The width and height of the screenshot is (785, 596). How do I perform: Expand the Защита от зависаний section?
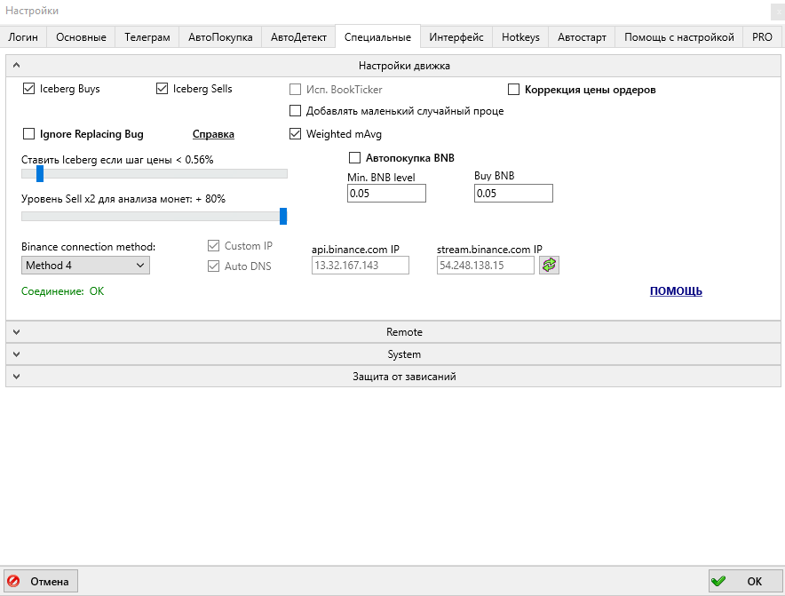point(392,376)
